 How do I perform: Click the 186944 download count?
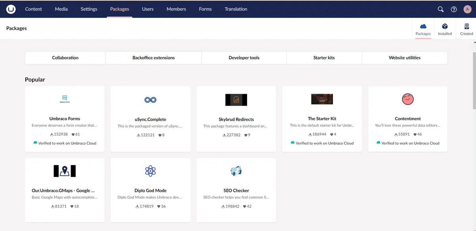click(320, 134)
